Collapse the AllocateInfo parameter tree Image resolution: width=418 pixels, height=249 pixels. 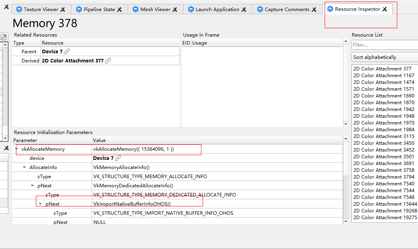coord(24,167)
